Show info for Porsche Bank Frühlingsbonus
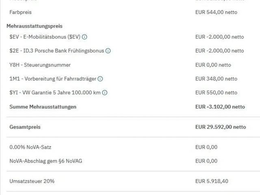The width and height of the screenshot is (260, 195). pos(108,51)
